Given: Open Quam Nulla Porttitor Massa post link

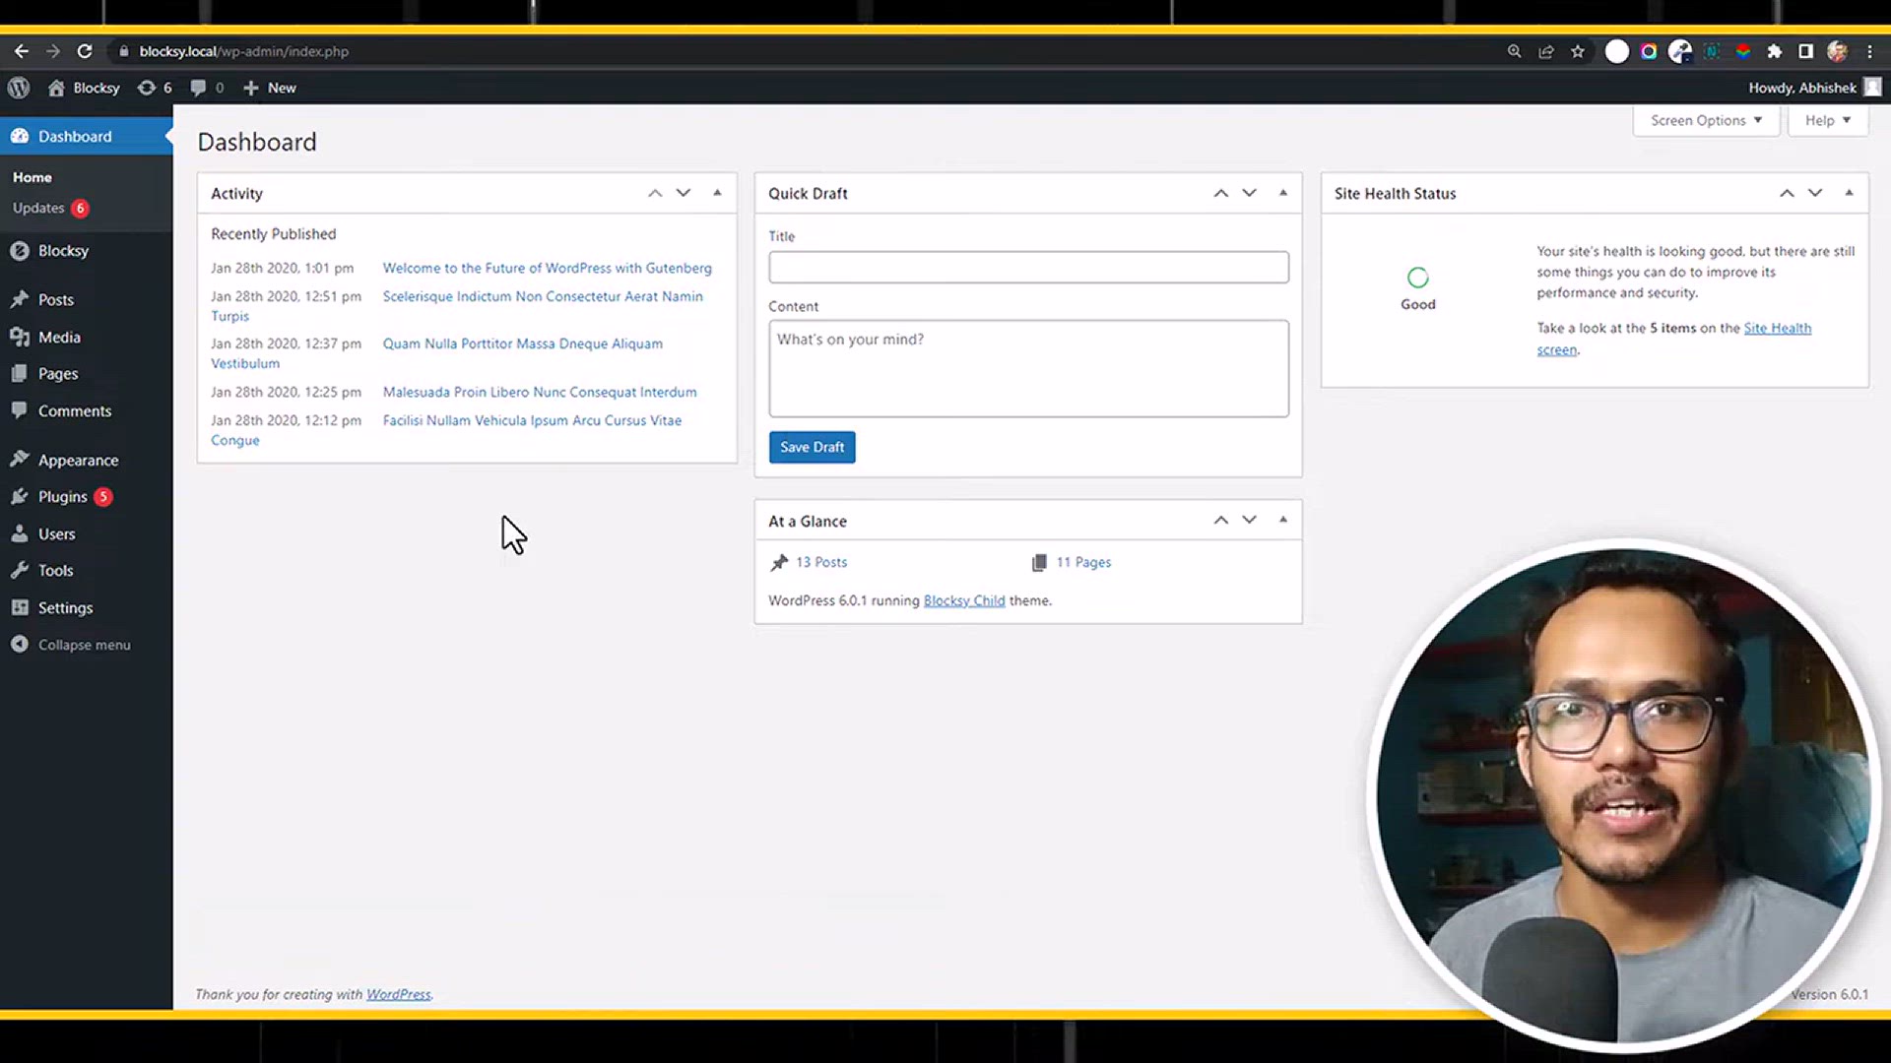Looking at the screenshot, I should click(x=522, y=344).
